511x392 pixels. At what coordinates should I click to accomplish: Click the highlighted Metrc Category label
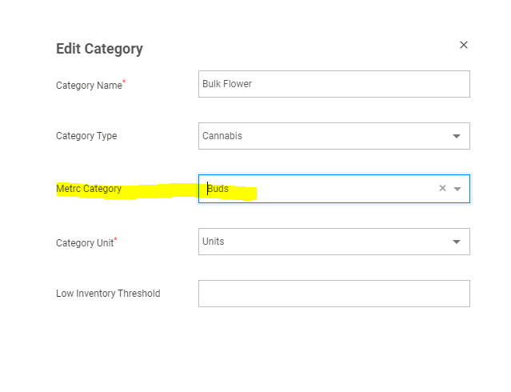point(89,189)
